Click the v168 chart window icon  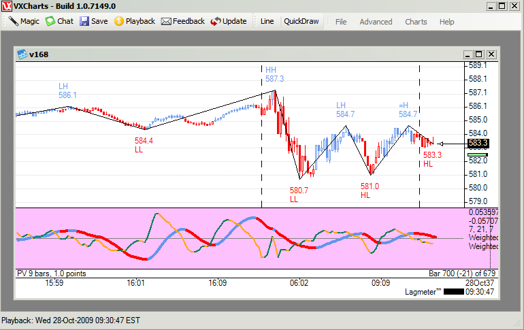22,54
